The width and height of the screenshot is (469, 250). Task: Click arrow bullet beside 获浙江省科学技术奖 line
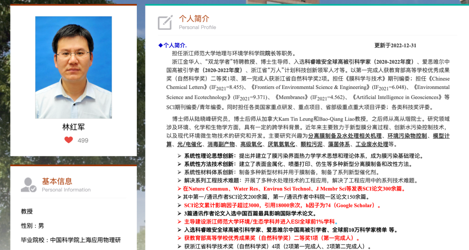(x=179, y=247)
